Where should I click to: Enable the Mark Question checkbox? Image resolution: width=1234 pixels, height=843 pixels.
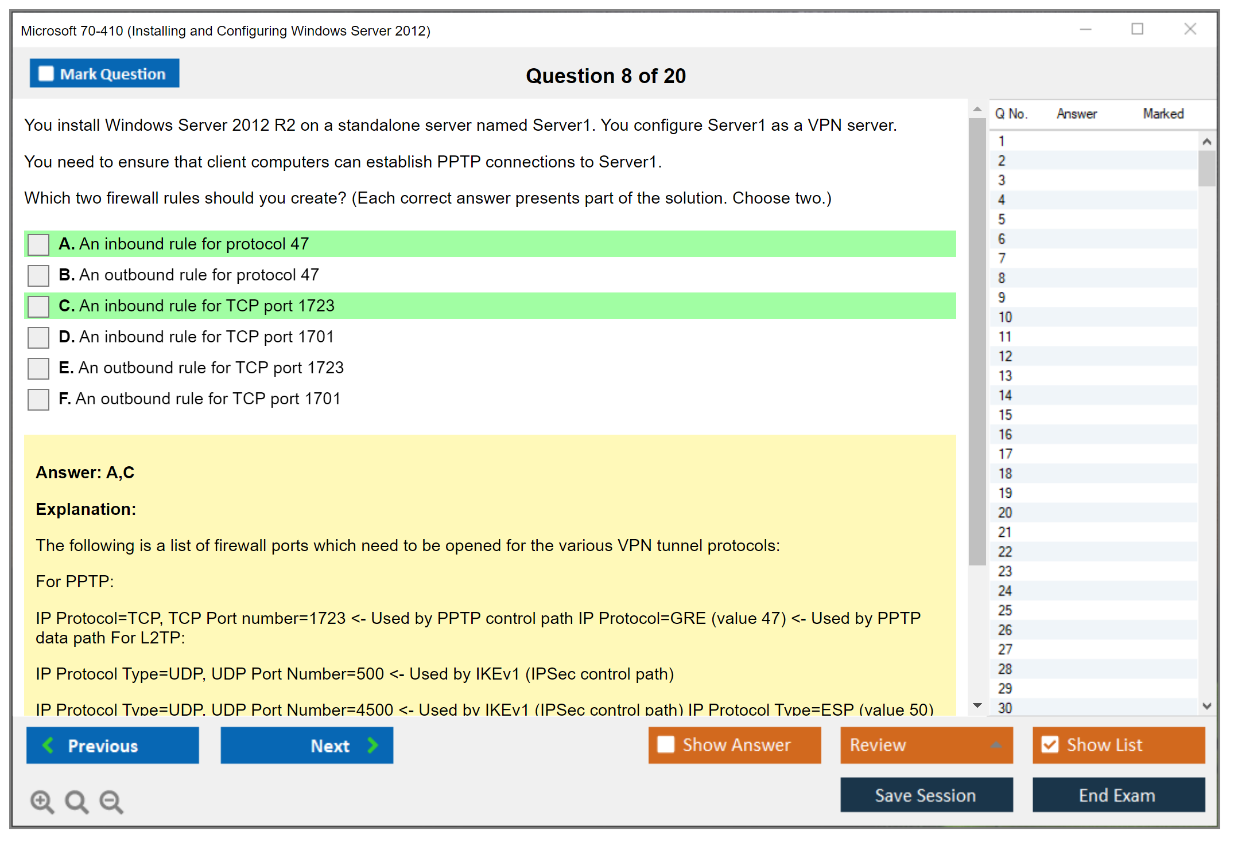coord(46,73)
